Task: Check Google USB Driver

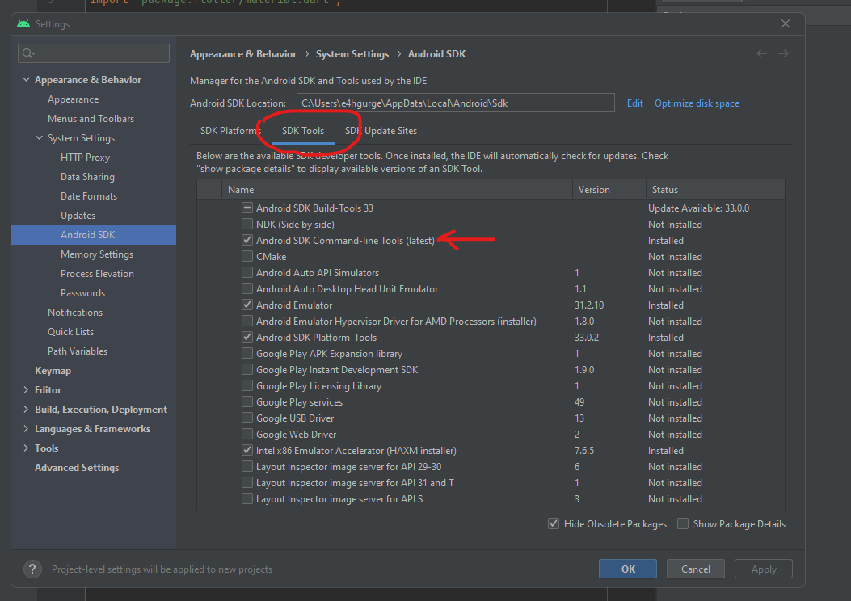Action: pyautogui.click(x=247, y=418)
